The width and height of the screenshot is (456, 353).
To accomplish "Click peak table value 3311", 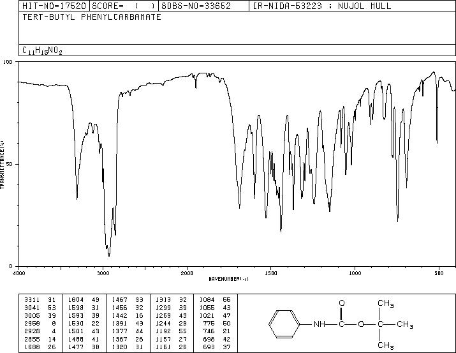I will (x=32, y=300).
